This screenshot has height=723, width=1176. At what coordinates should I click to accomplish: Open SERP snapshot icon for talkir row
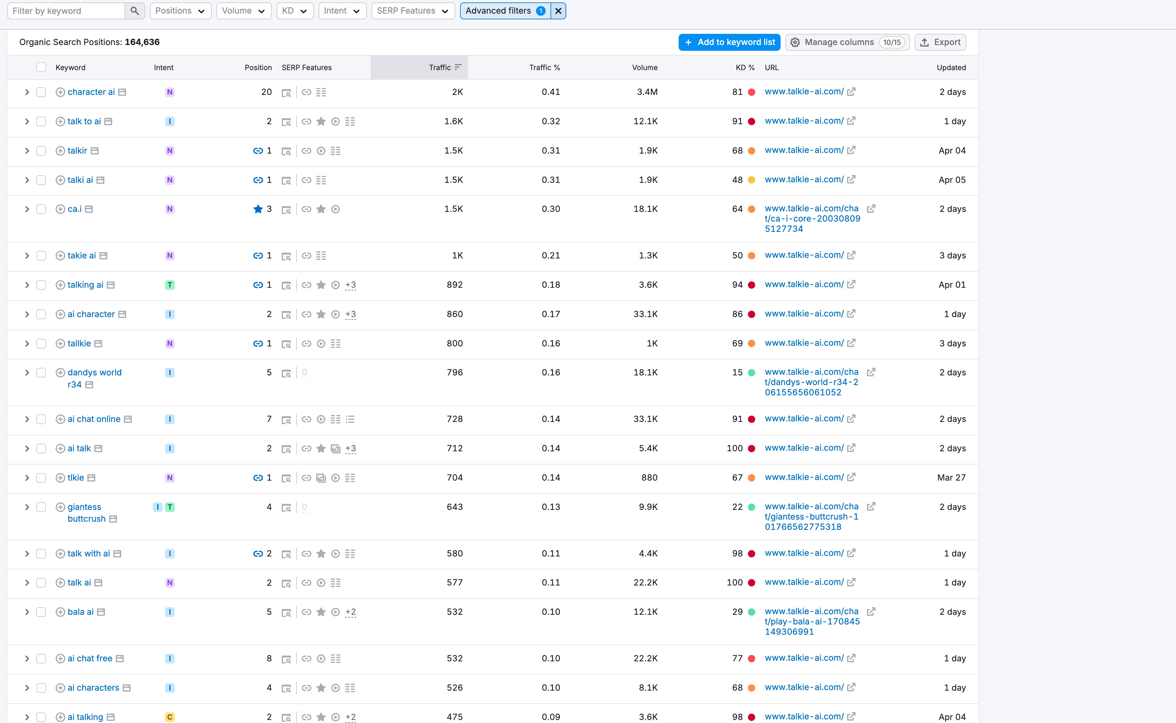click(286, 151)
